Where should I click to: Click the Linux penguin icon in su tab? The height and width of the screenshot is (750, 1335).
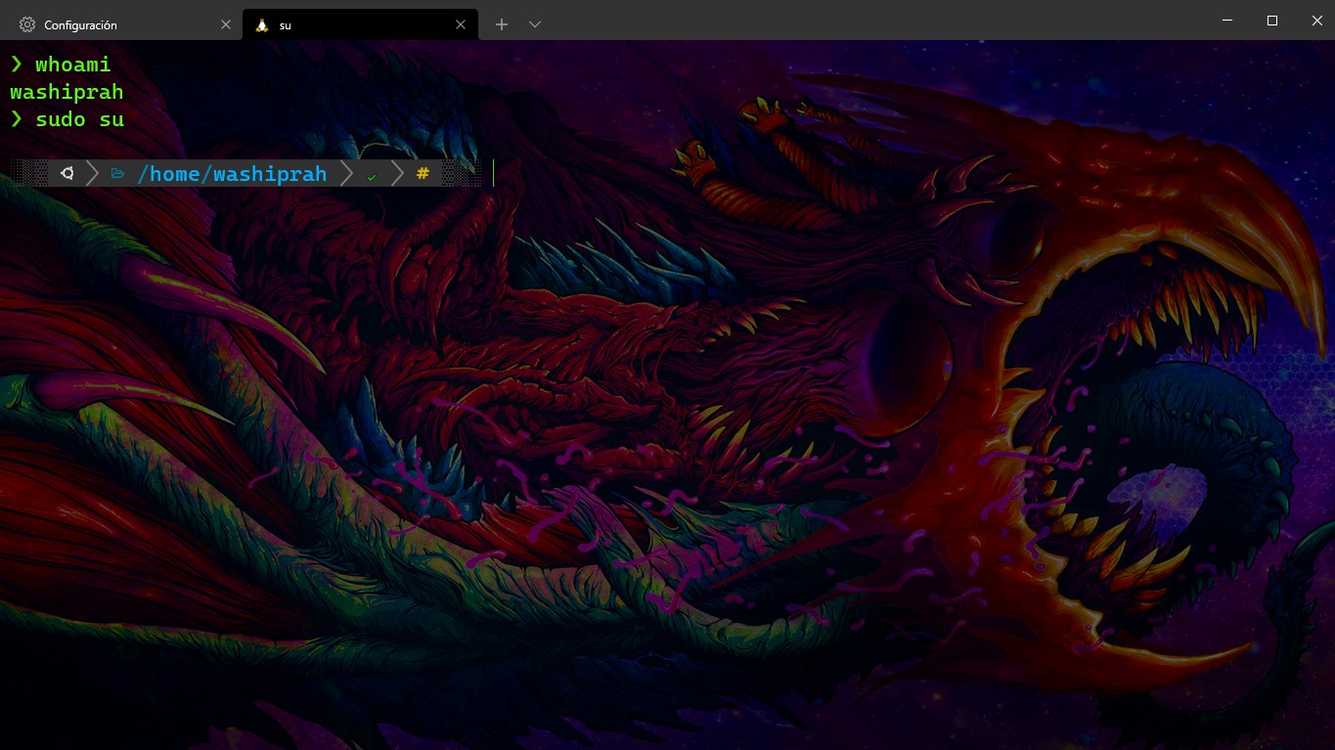pos(261,24)
